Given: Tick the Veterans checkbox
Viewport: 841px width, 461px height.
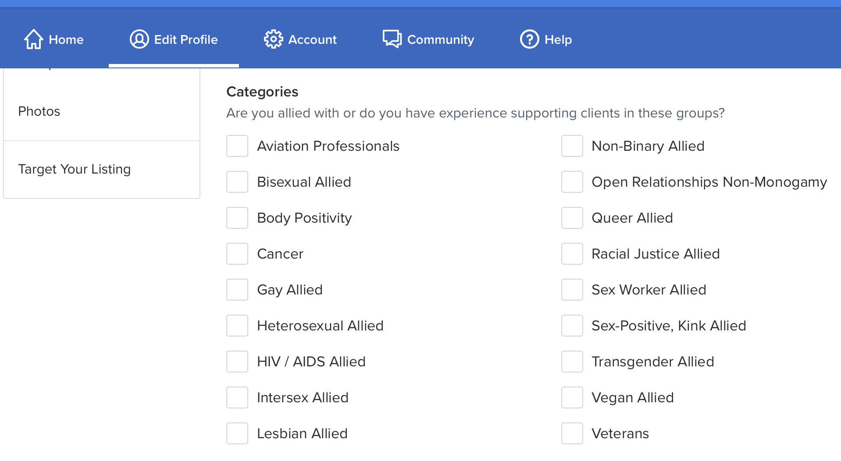Looking at the screenshot, I should [572, 433].
